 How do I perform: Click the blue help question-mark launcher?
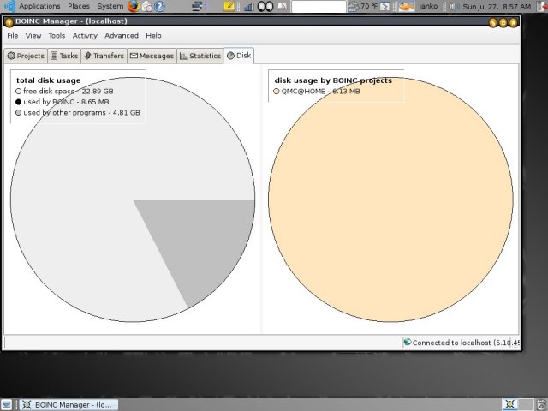[x=159, y=6]
